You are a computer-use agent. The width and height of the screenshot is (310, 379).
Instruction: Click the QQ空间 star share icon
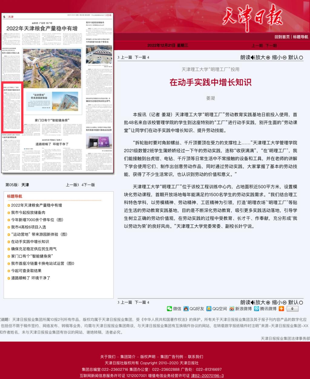click(209, 308)
